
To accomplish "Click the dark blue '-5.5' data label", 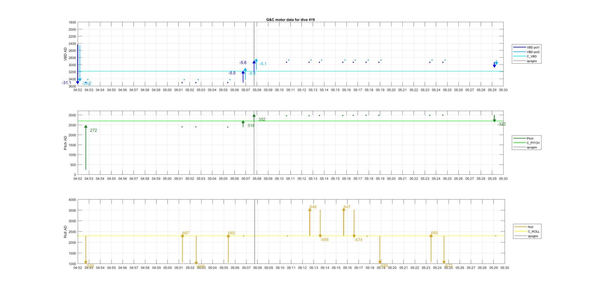I will [232, 73].
